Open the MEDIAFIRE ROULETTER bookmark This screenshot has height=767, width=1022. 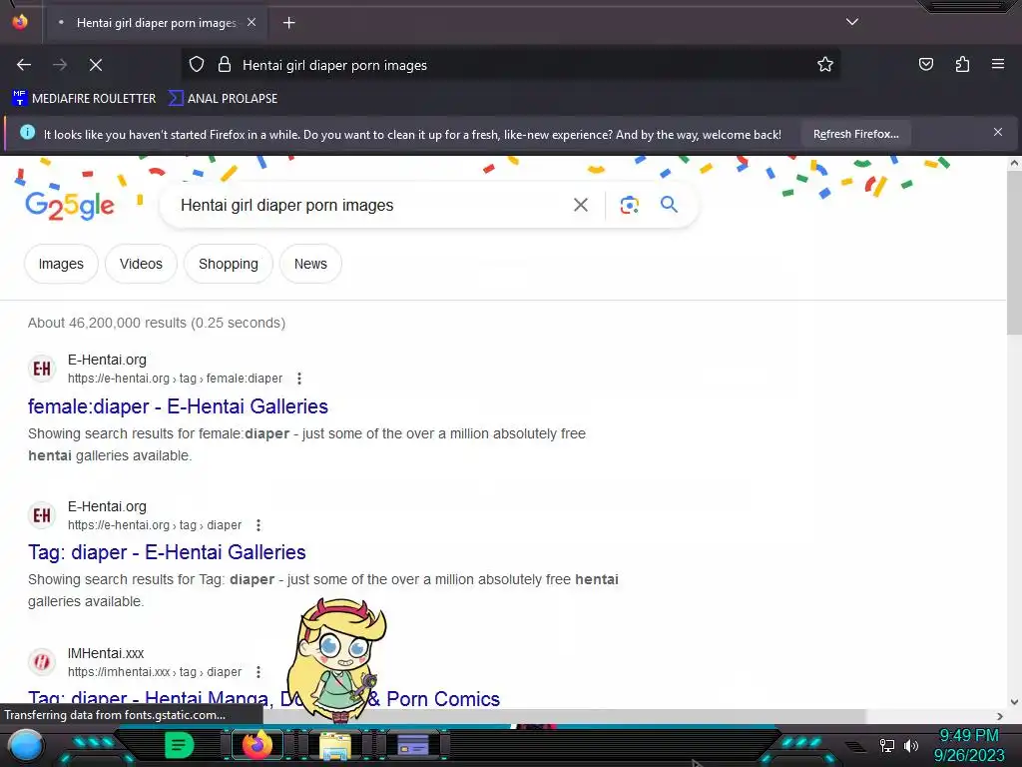84,99
